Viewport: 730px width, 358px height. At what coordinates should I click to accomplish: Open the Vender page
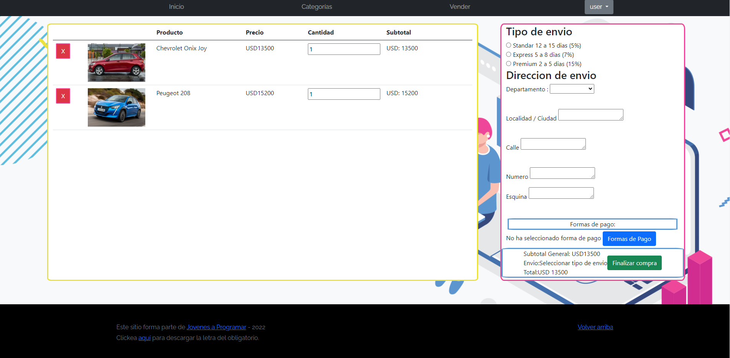pos(460,7)
